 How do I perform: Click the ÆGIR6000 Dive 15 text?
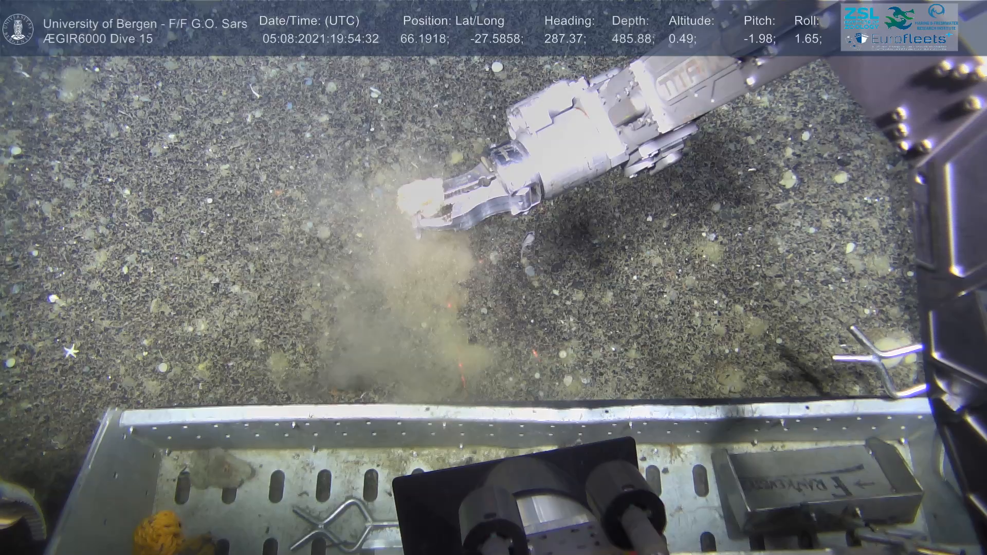98,39
